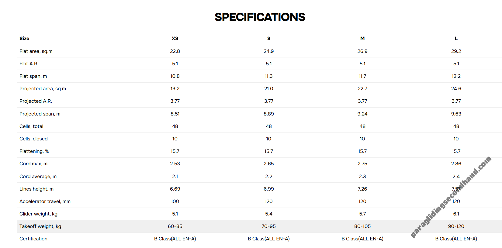Image resolution: width=502 pixels, height=248 pixels.
Task: Click the XS certification B Class cell
Action: [x=175, y=239]
